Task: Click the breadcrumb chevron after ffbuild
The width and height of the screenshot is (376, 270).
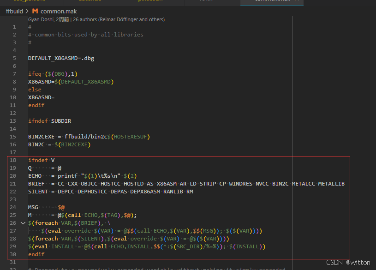Action: tap(27, 11)
